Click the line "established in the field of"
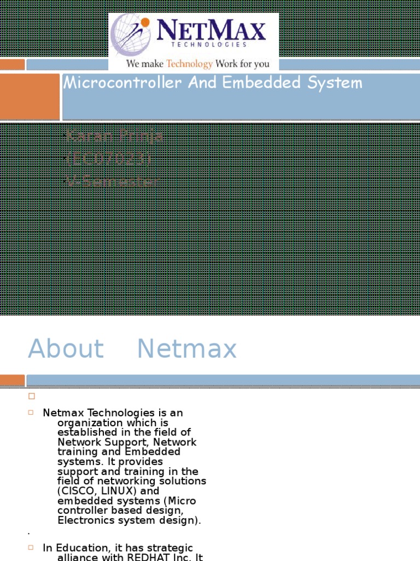Viewport: 420px width, 561px height. [x=124, y=432]
